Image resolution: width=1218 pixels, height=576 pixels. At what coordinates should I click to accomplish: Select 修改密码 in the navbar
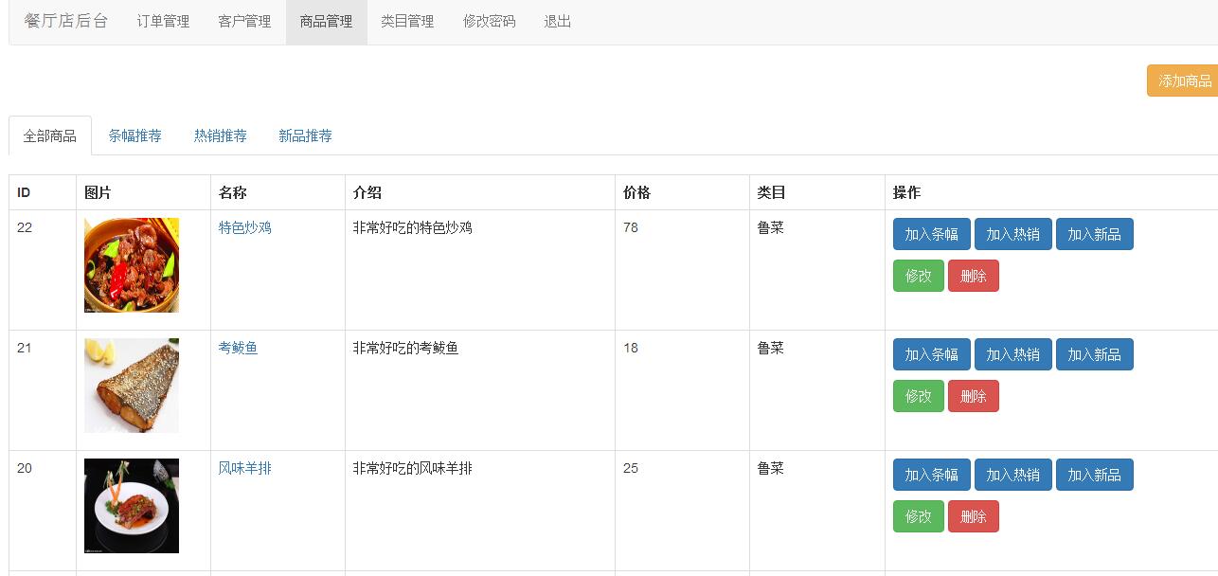point(489,22)
